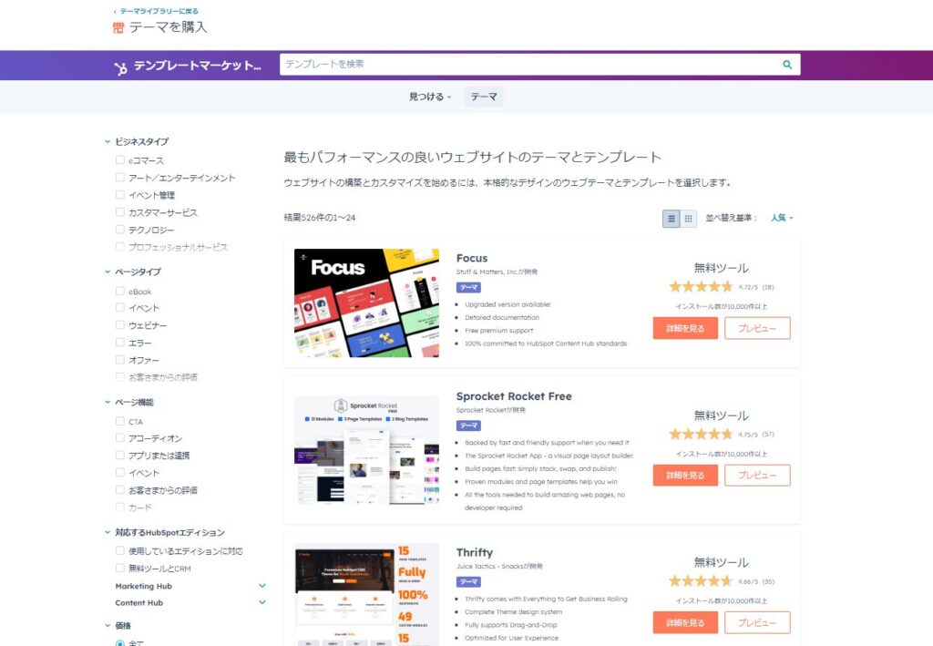
Task: Collapse the ビジネスタイプ filter section
Action: pos(108,142)
